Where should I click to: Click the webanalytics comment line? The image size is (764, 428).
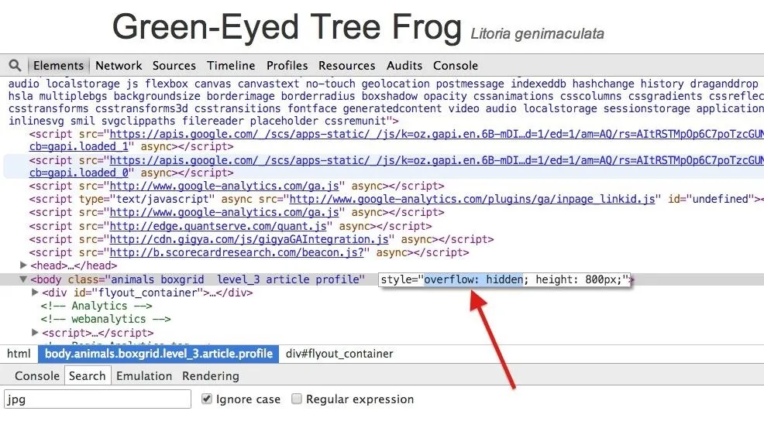[x=105, y=319]
